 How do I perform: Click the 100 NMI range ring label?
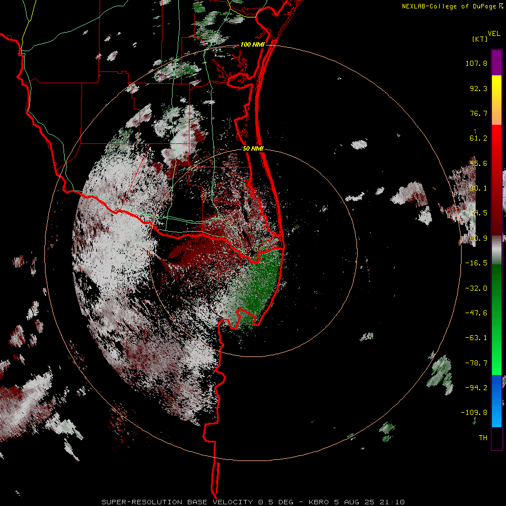coord(252,44)
